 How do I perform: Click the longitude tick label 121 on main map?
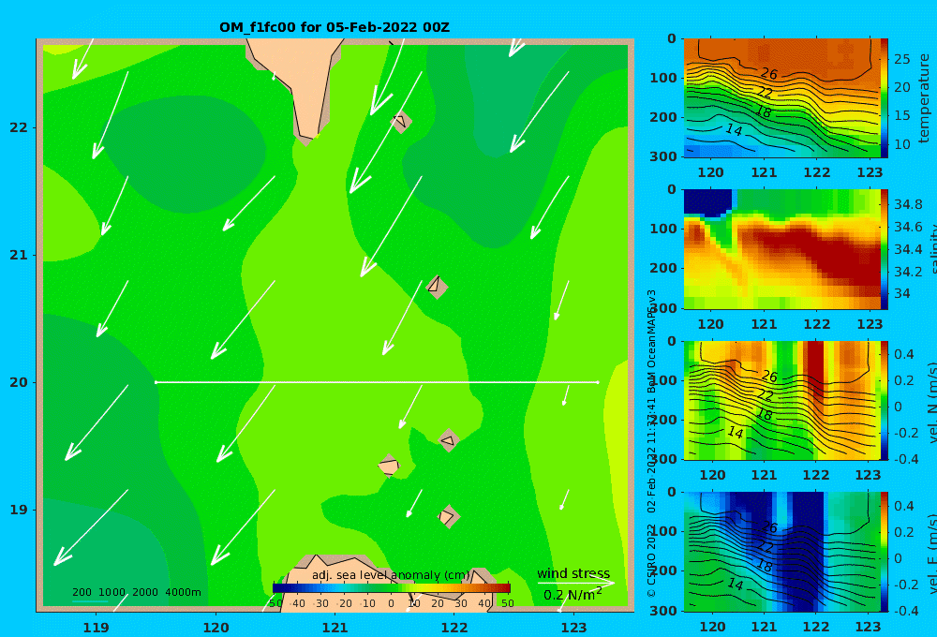[335, 628]
